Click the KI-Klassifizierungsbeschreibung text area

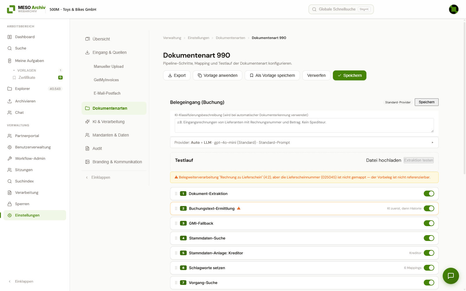click(x=304, y=125)
